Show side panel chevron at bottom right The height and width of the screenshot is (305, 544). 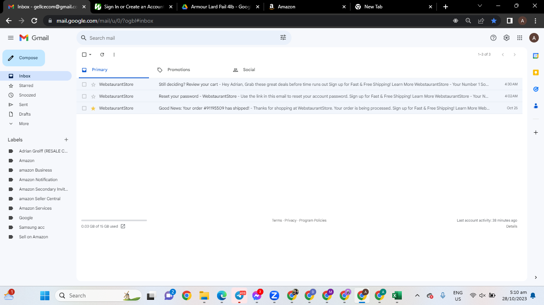536,277
